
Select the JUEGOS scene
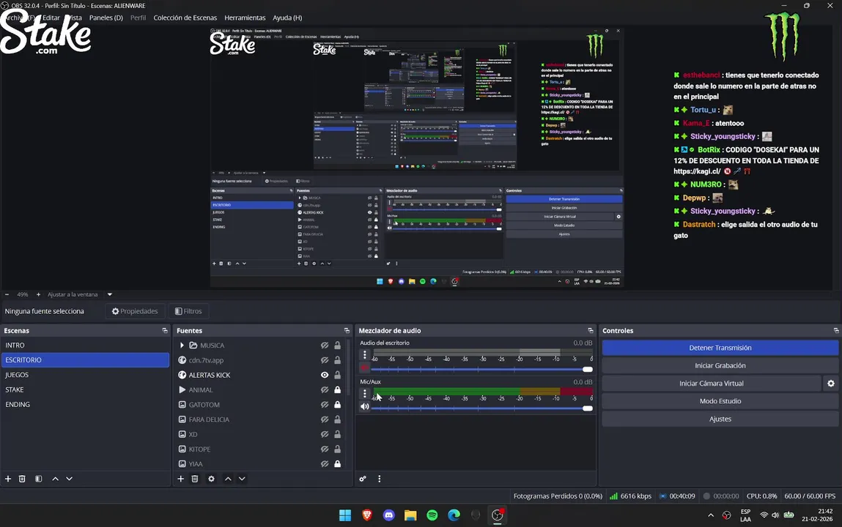pyautogui.click(x=86, y=375)
